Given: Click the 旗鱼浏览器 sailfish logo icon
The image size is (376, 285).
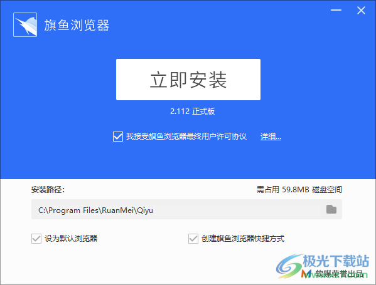Looking at the screenshot, I should point(25,24).
